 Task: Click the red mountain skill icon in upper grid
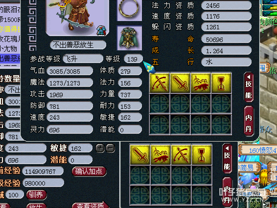[201, 83]
